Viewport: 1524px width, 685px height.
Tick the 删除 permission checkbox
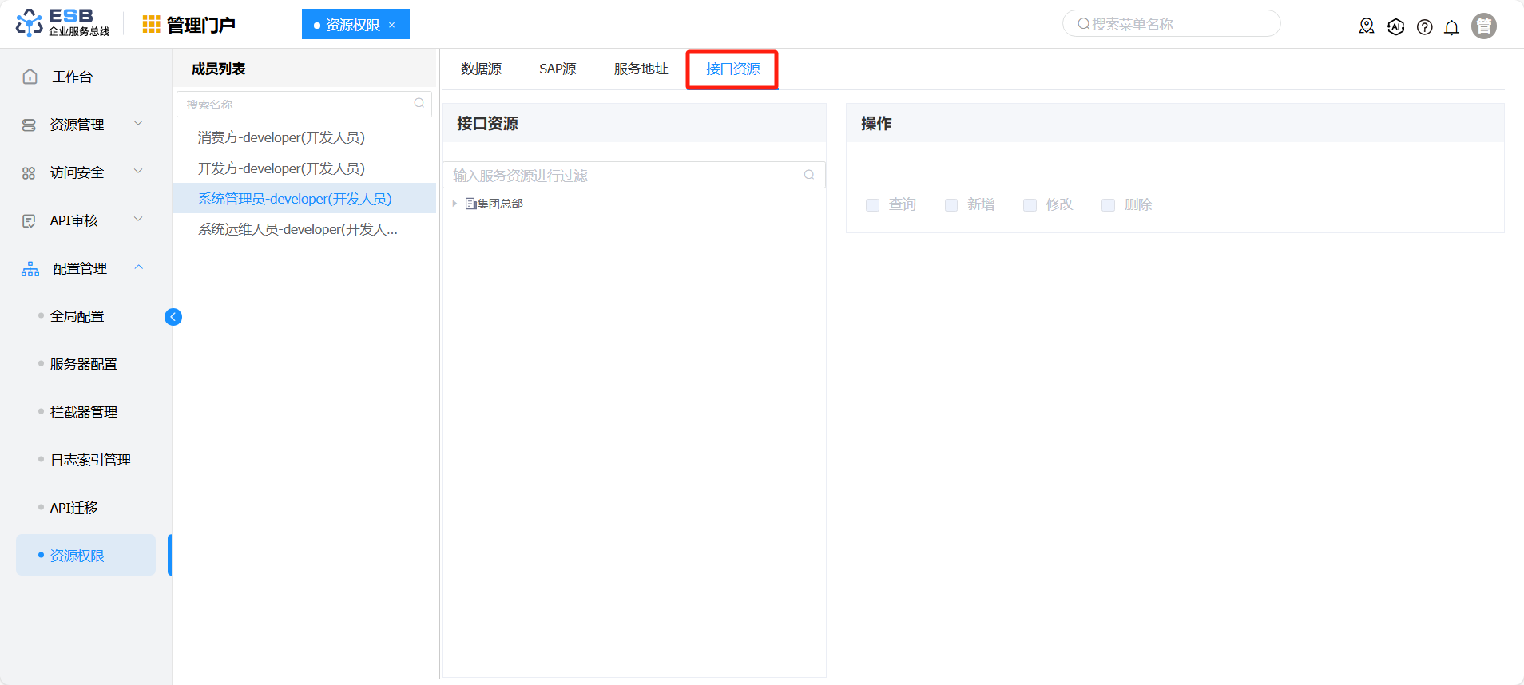[1108, 205]
